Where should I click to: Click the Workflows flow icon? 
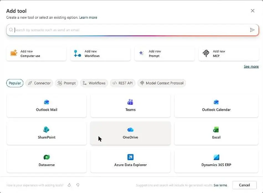tap(77, 54)
